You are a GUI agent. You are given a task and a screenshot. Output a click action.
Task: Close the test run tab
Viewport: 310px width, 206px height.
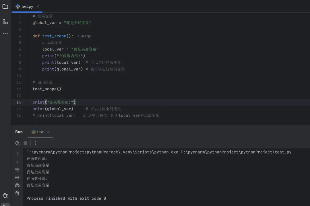tap(48, 132)
